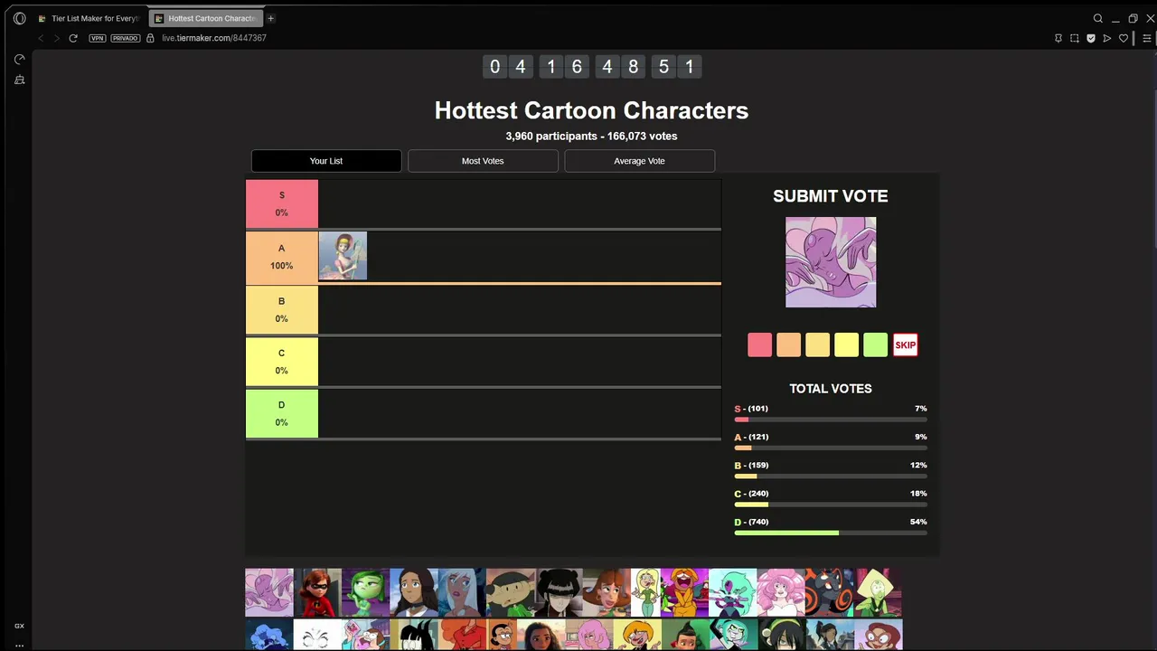Open the tab search magnifier icon
Image resolution: width=1157 pixels, height=651 pixels.
[x=1098, y=18]
